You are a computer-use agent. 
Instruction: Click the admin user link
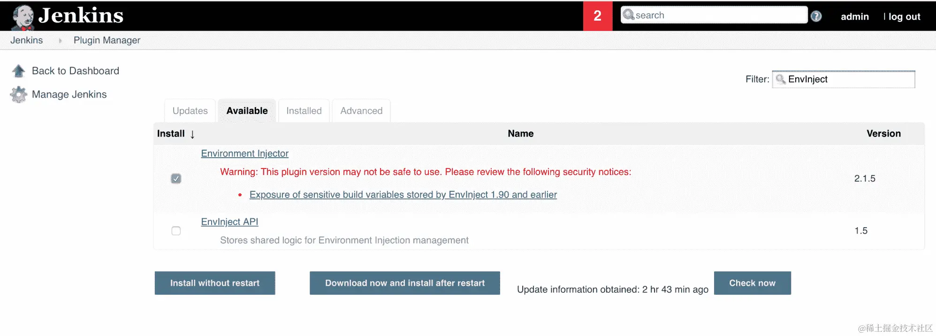coord(855,16)
